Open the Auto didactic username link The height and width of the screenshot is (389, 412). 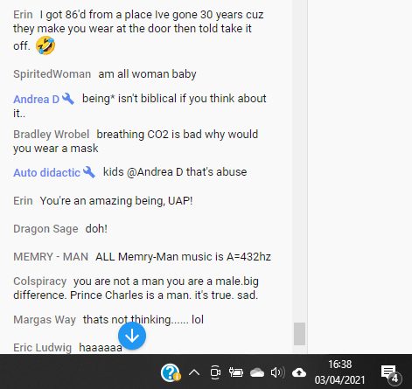pos(46,173)
